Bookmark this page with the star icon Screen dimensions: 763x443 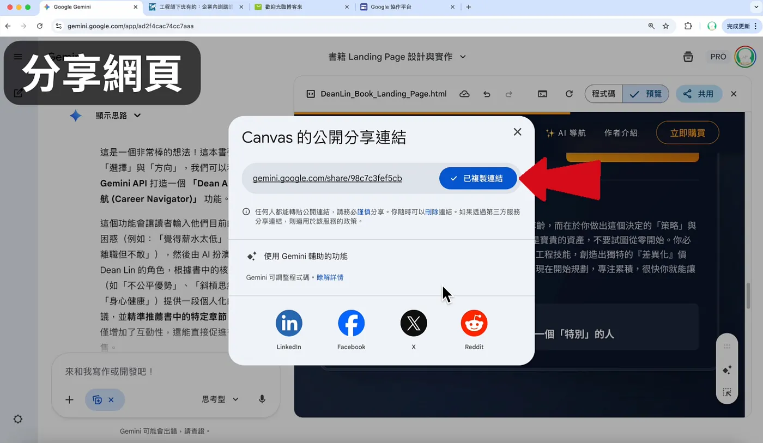point(665,26)
